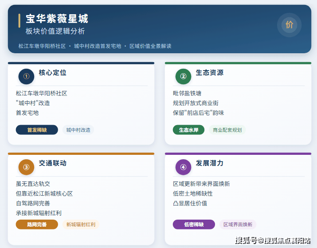Click the purple number ④ circle icon
The width and height of the screenshot is (317, 248).
click(183, 167)
